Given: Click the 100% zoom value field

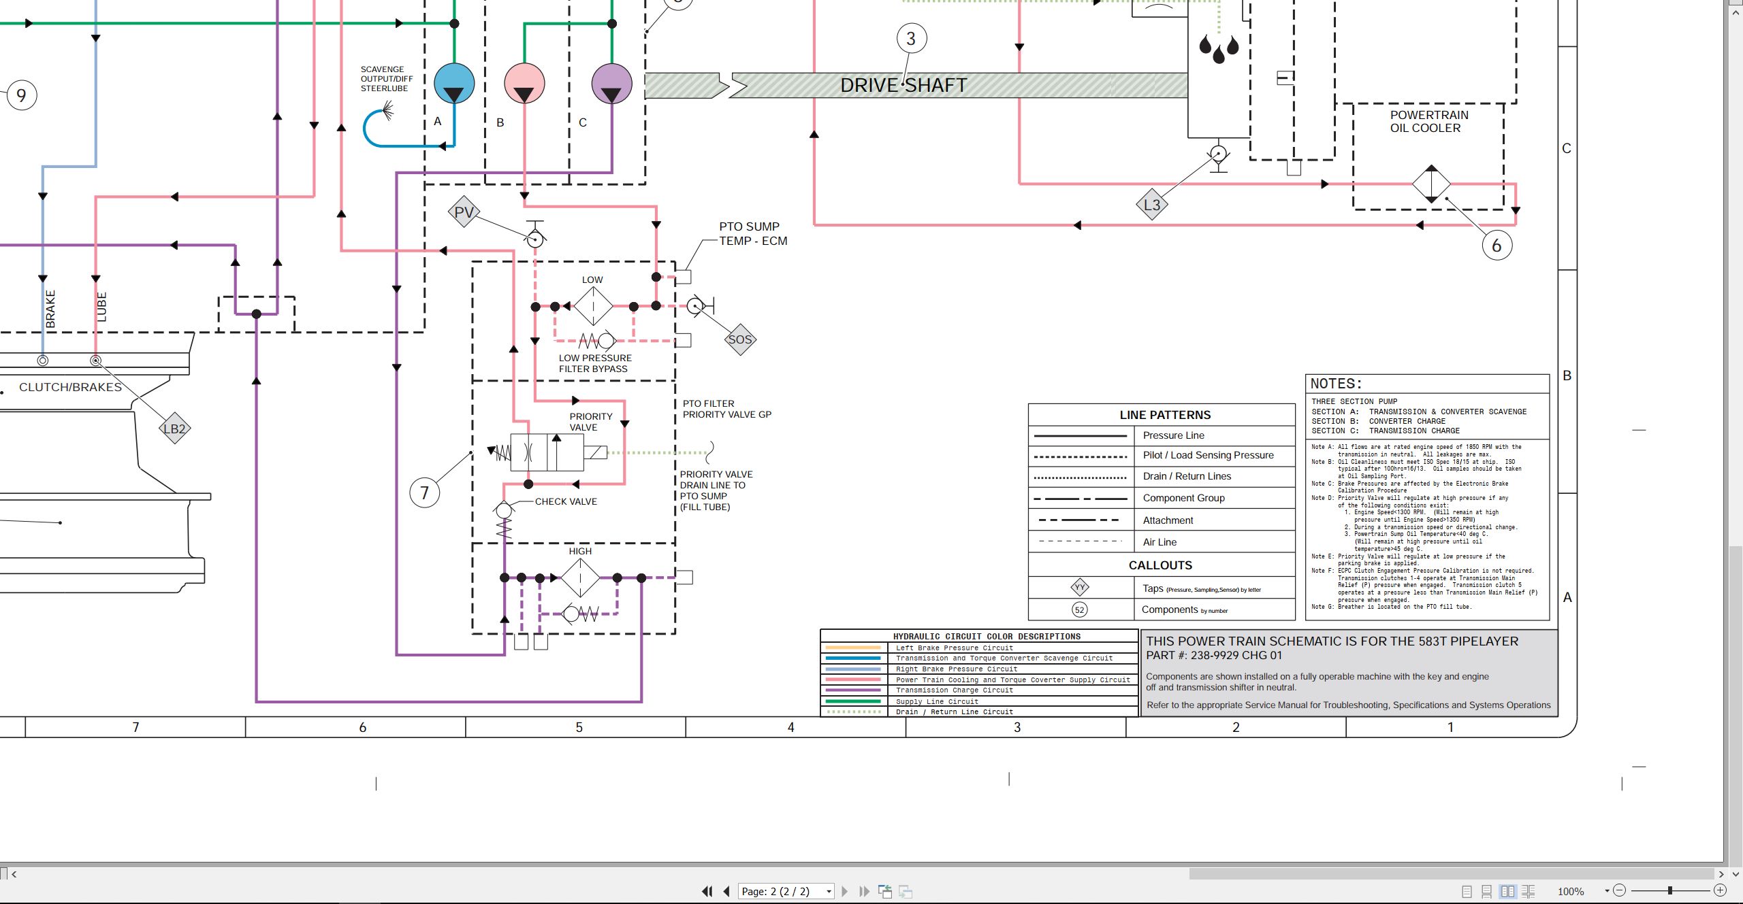Looking at the screenshot, I should point(1571,891).
